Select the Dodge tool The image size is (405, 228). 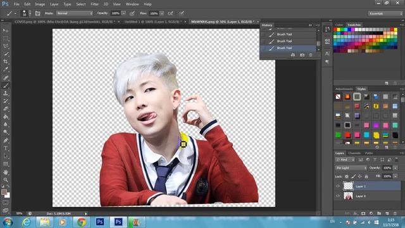coord(6,132)
